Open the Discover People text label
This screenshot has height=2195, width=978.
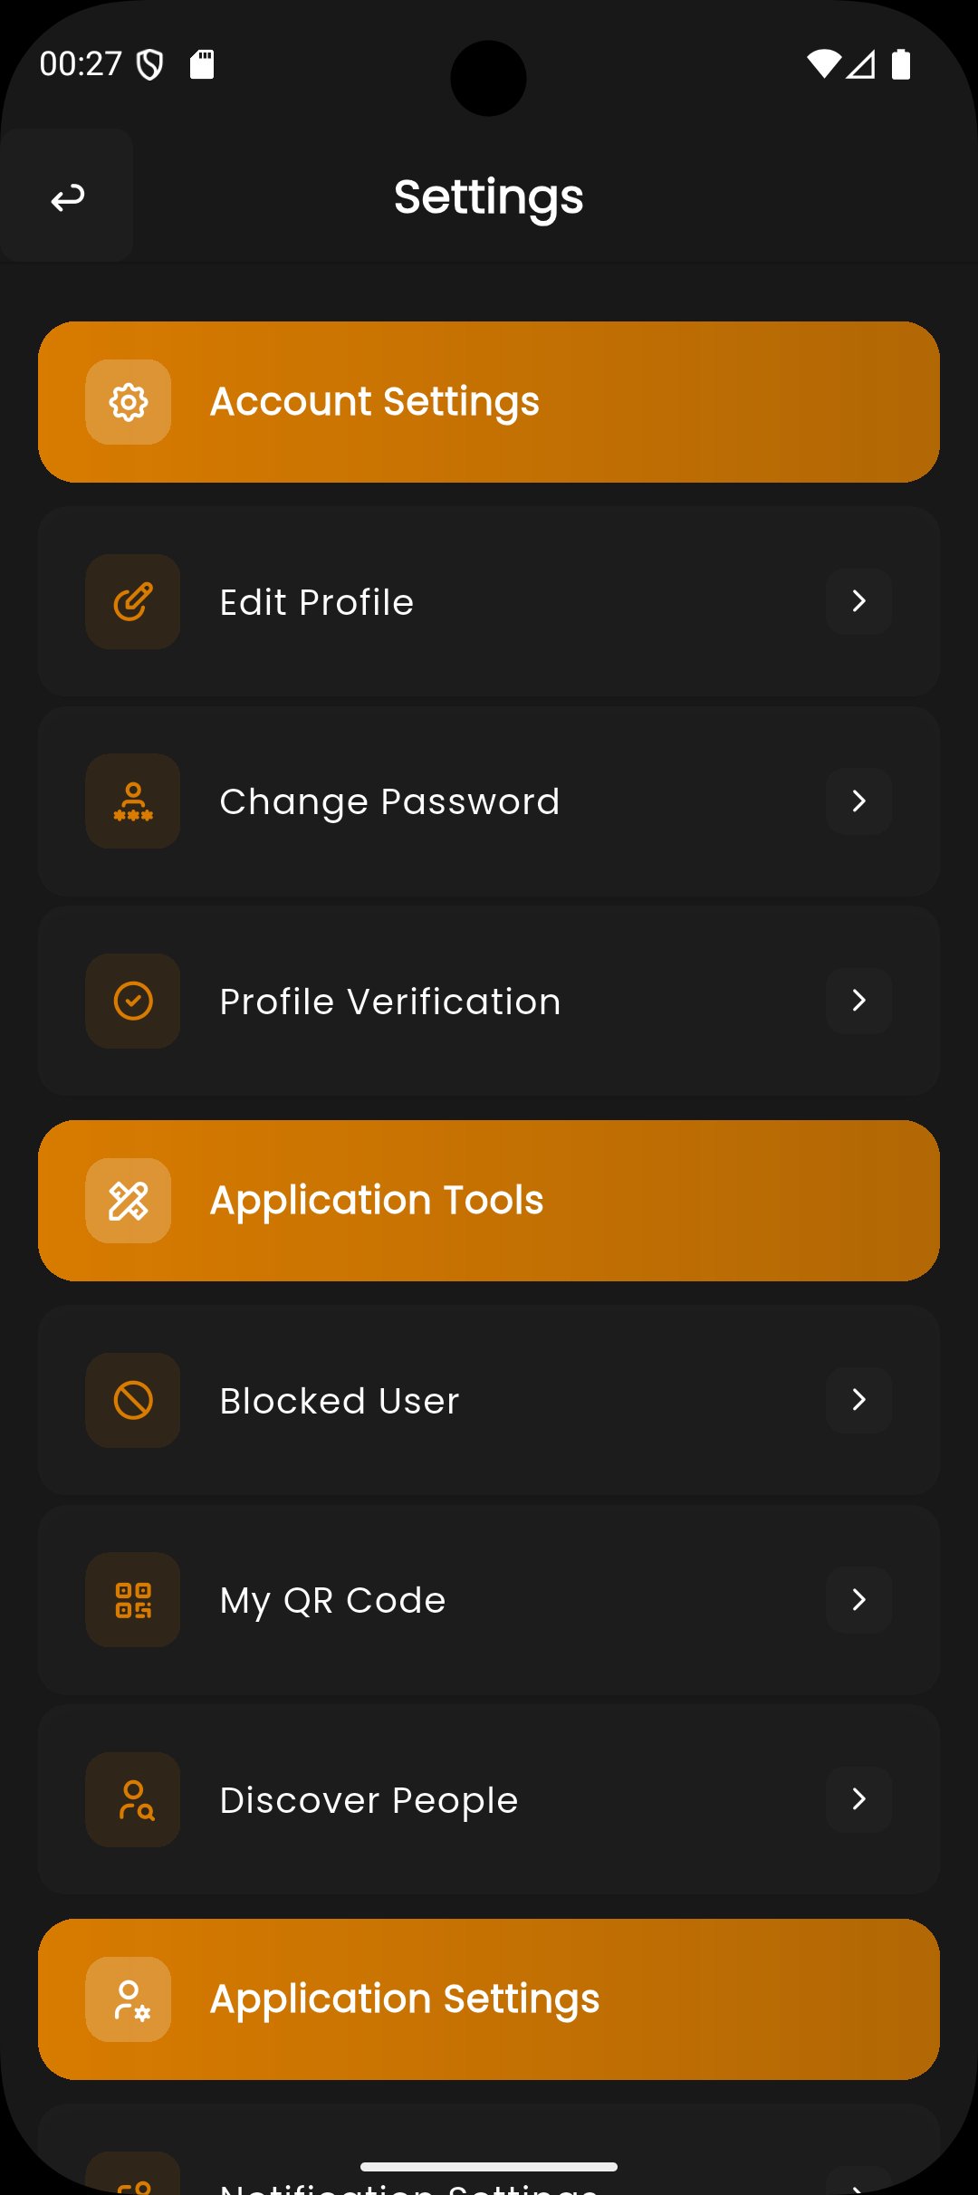coord(369,1800)
